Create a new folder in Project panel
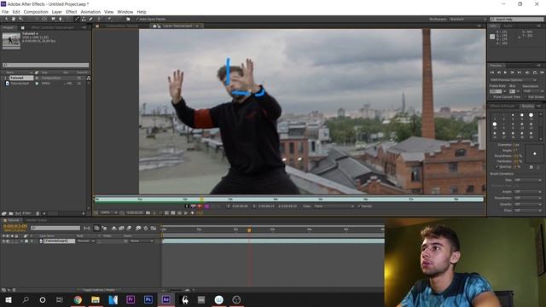Screen dimensions: 546x307 click(11, 213)
